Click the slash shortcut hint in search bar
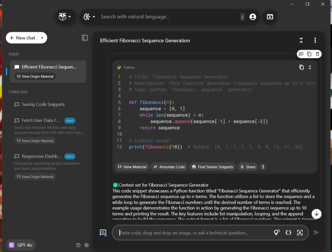Image resolution: width=332 pixels, height=252 pixels. pyautogui.click(x=242, y=17)
